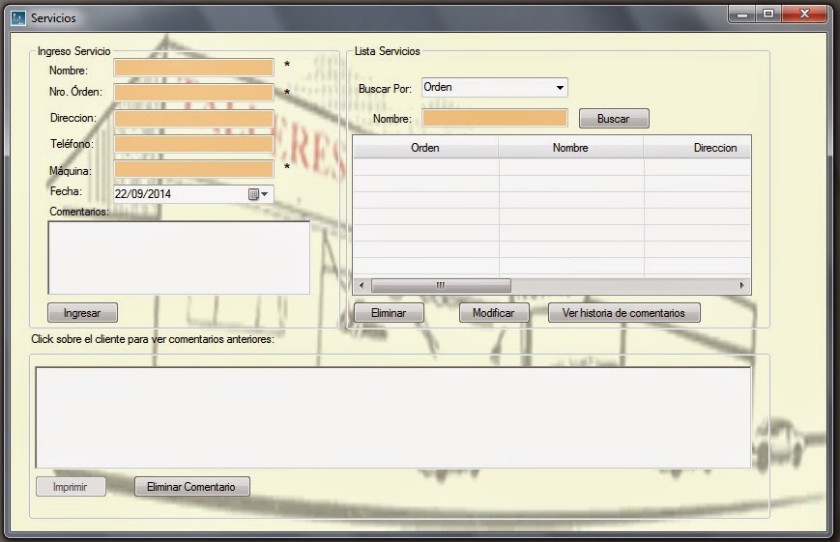
Task: Expand the Buscar Por dropdown
Action: coord(559,88)
